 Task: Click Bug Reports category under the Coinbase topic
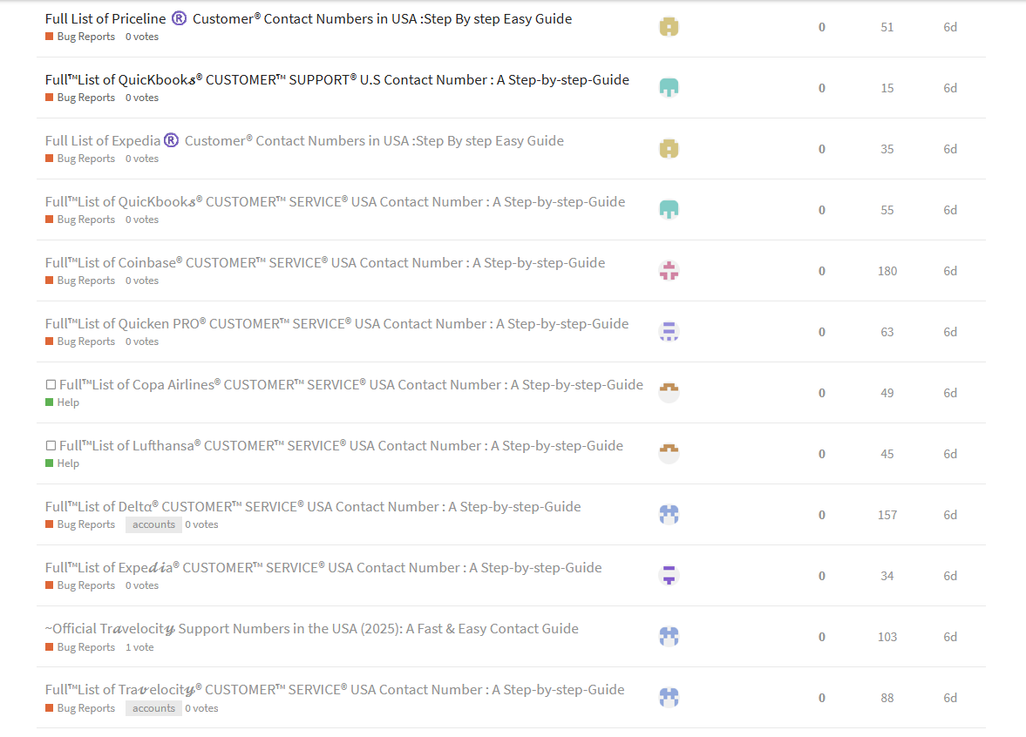pyautogui.click(x=85, y=281)
